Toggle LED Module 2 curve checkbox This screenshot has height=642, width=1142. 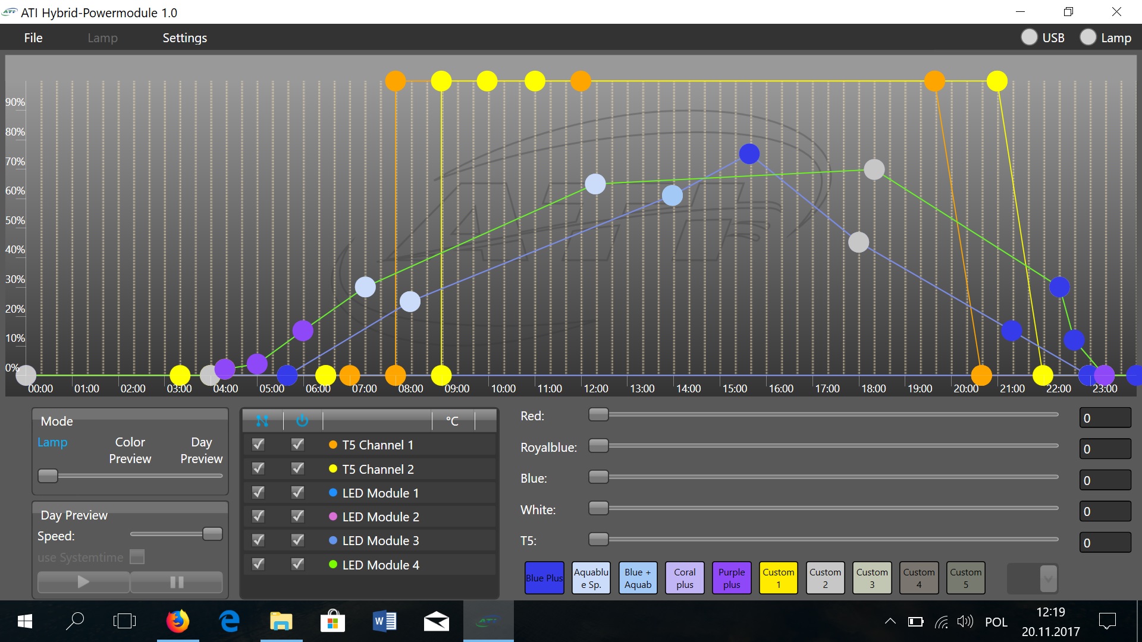point(258,517)
